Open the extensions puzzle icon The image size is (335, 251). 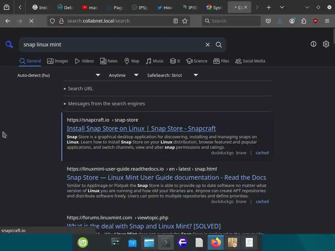[304, 21]
